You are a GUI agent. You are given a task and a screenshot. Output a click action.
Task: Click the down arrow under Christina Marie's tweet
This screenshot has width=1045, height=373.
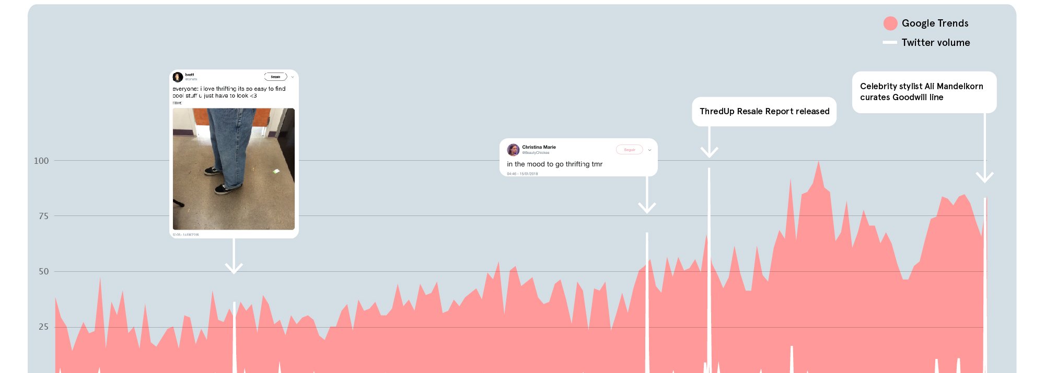647,207
